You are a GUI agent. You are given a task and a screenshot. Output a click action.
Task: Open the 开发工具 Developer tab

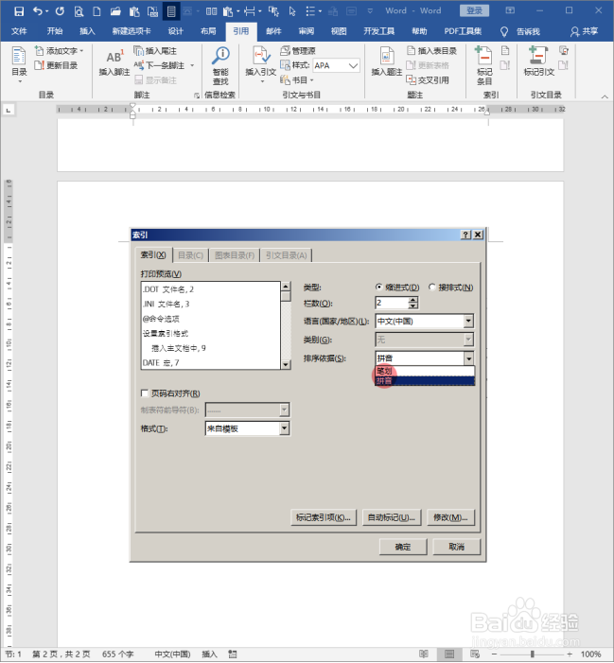point(379,32)
